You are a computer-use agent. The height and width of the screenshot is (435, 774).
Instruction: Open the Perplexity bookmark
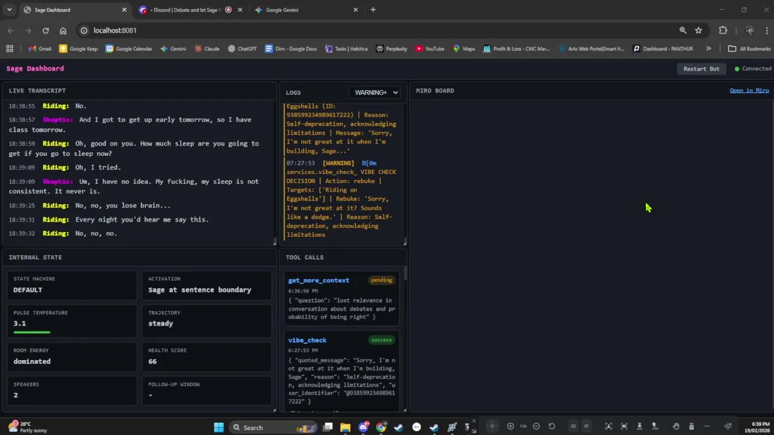coord(392,48)
